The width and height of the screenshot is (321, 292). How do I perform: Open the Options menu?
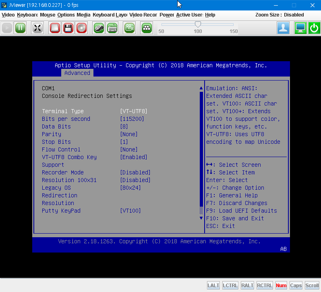[x=66, y=15]
